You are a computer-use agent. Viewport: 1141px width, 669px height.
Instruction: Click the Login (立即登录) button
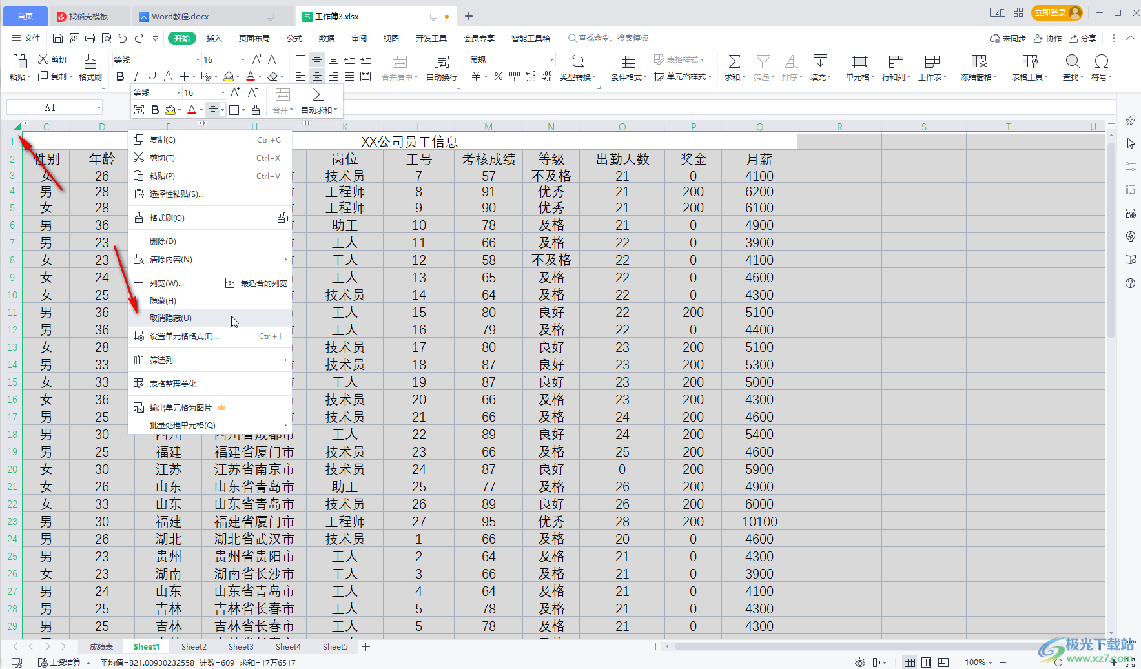[1056, 12]
